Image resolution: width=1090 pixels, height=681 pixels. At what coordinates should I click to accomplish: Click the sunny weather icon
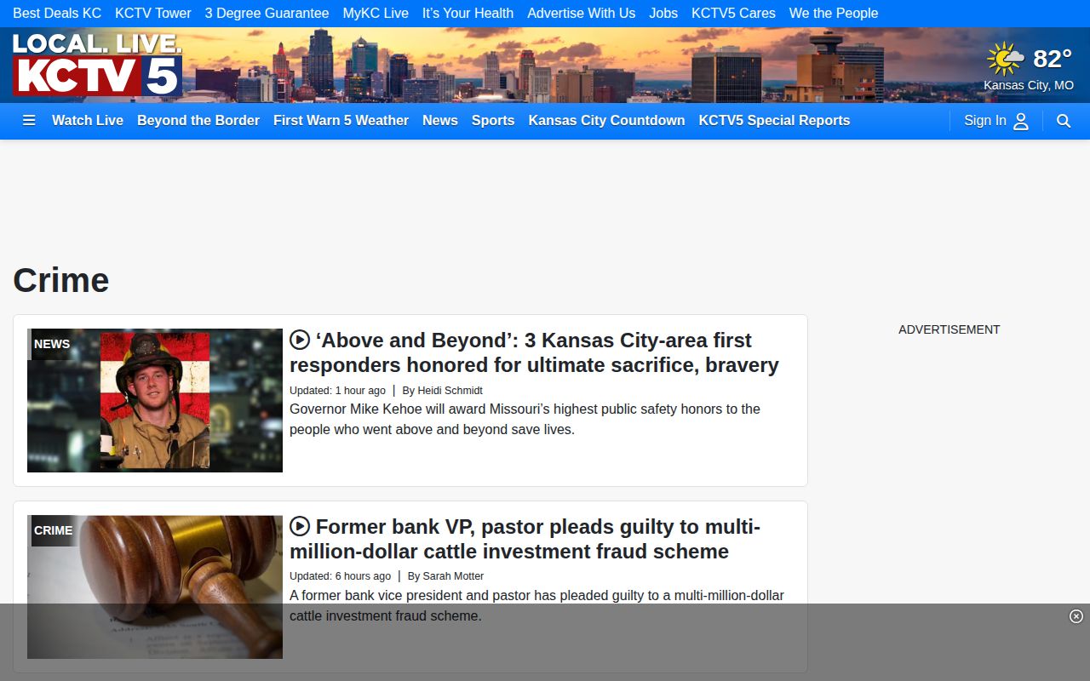click(1006, 59)
